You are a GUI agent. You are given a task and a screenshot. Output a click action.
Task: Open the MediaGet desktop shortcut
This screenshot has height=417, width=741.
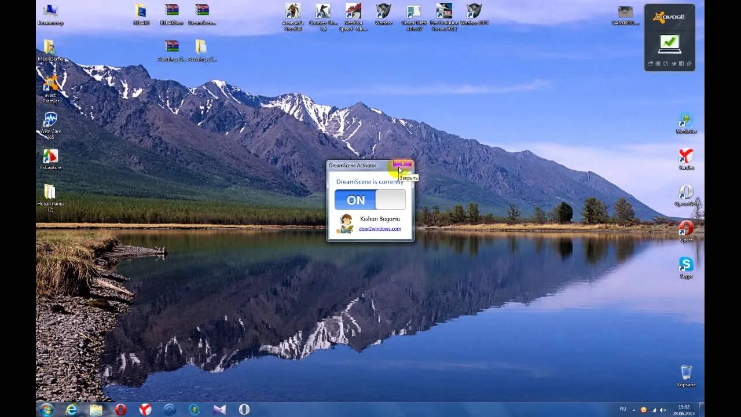[686, 123]
